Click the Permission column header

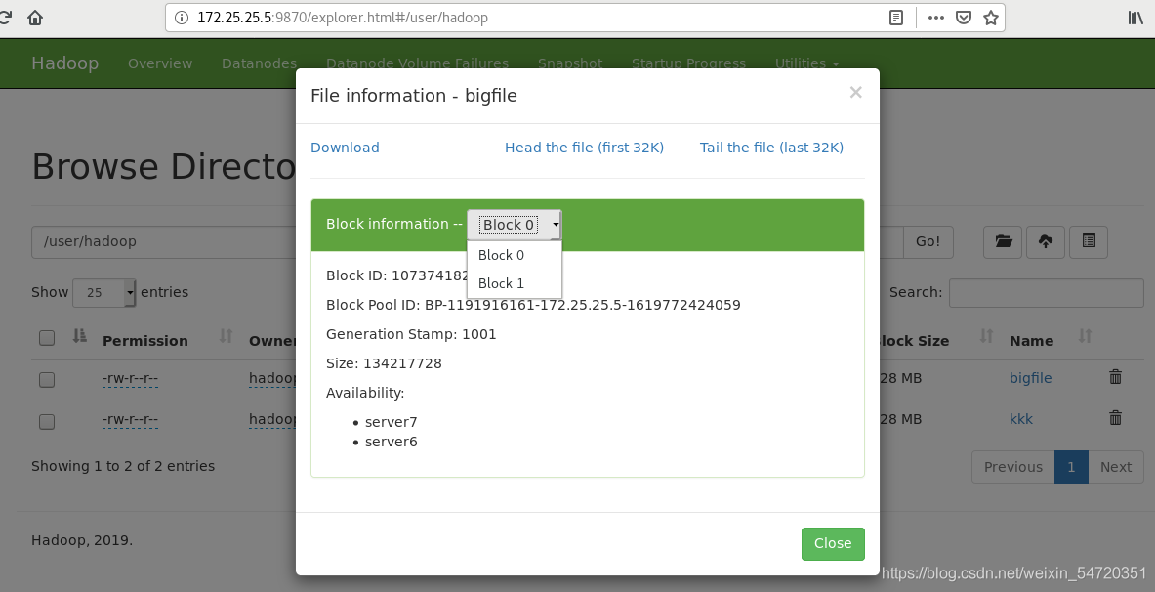click(145, 341)
